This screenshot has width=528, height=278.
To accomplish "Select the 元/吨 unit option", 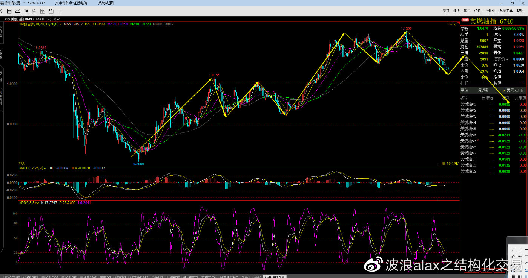I will click(x=482, y=90).
